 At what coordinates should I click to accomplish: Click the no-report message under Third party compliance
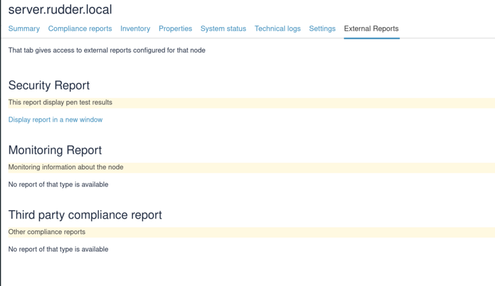click(x=58, y=249)
